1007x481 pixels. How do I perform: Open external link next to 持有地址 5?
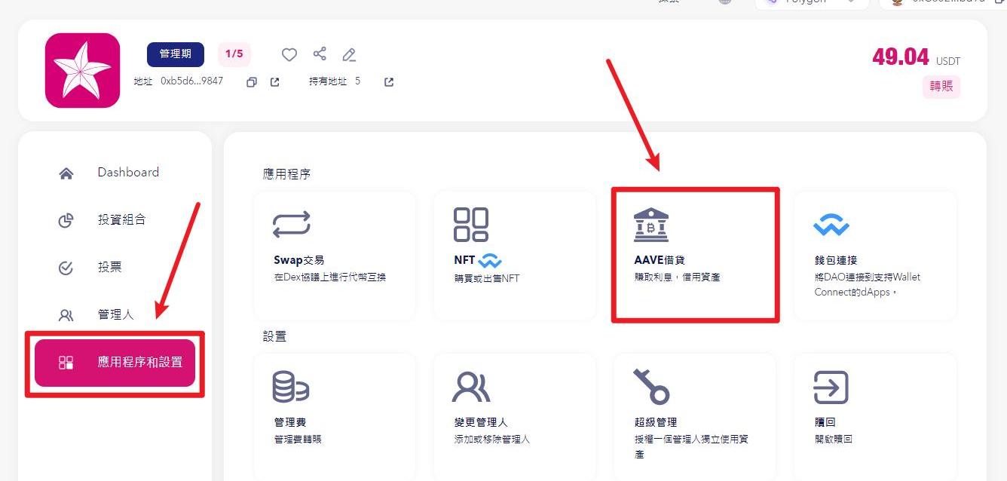(x=389, y=81)
